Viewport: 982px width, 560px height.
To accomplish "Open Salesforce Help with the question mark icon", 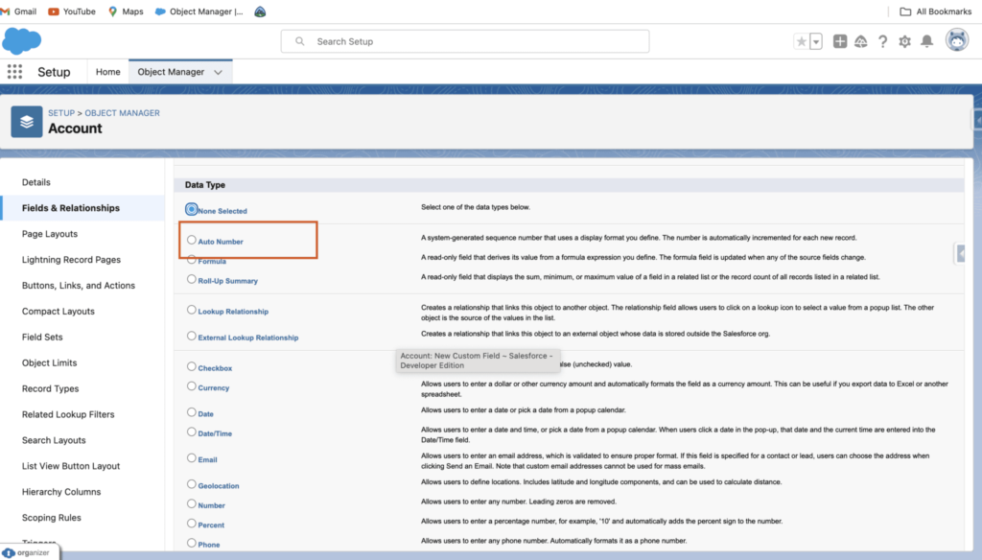I will 883,41.
